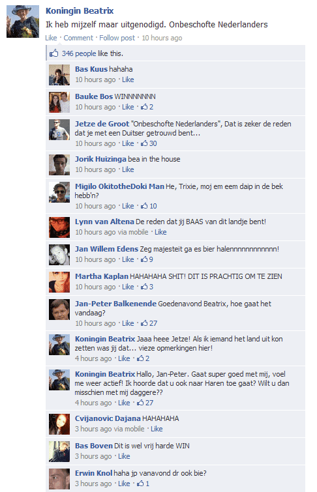Click the 30 likes thumbs-up icon
This screenshot has height=492, width=317.
point(144,143)
